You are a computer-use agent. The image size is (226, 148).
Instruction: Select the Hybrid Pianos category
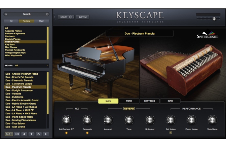(25, 42)
